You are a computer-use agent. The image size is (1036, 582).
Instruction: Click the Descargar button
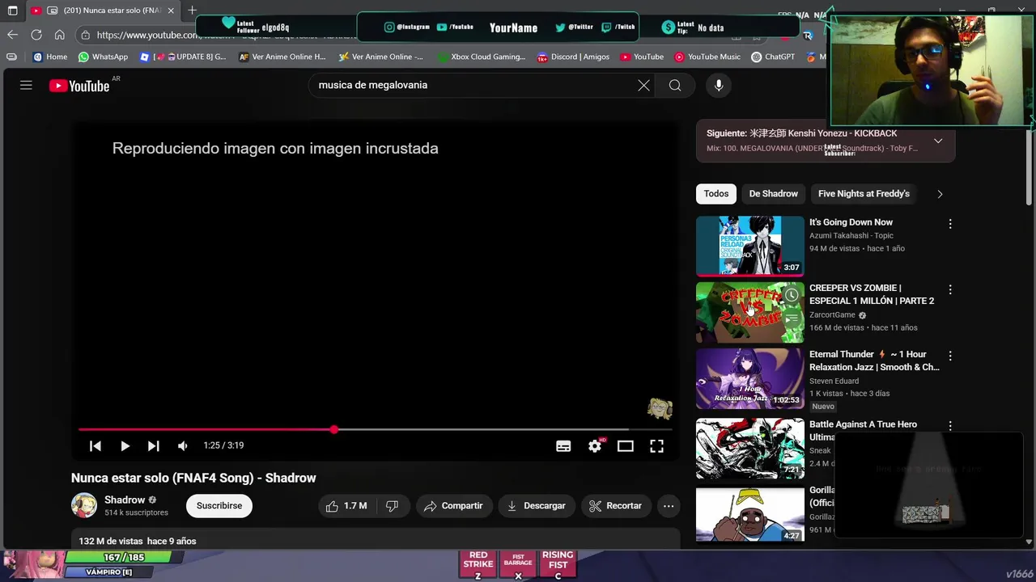point(536,506)
